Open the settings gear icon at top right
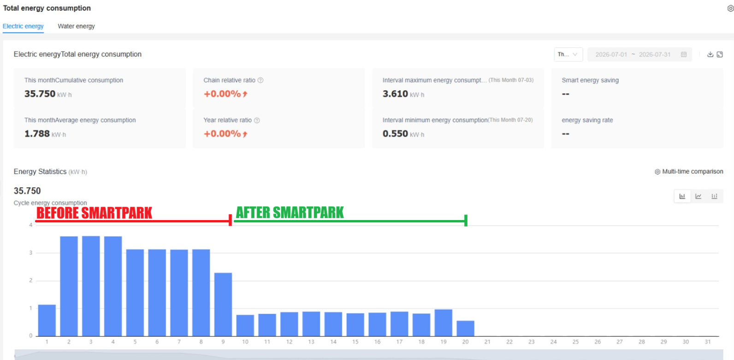The width and height of the screenshot is (734, 360). (x=730, y=8)
